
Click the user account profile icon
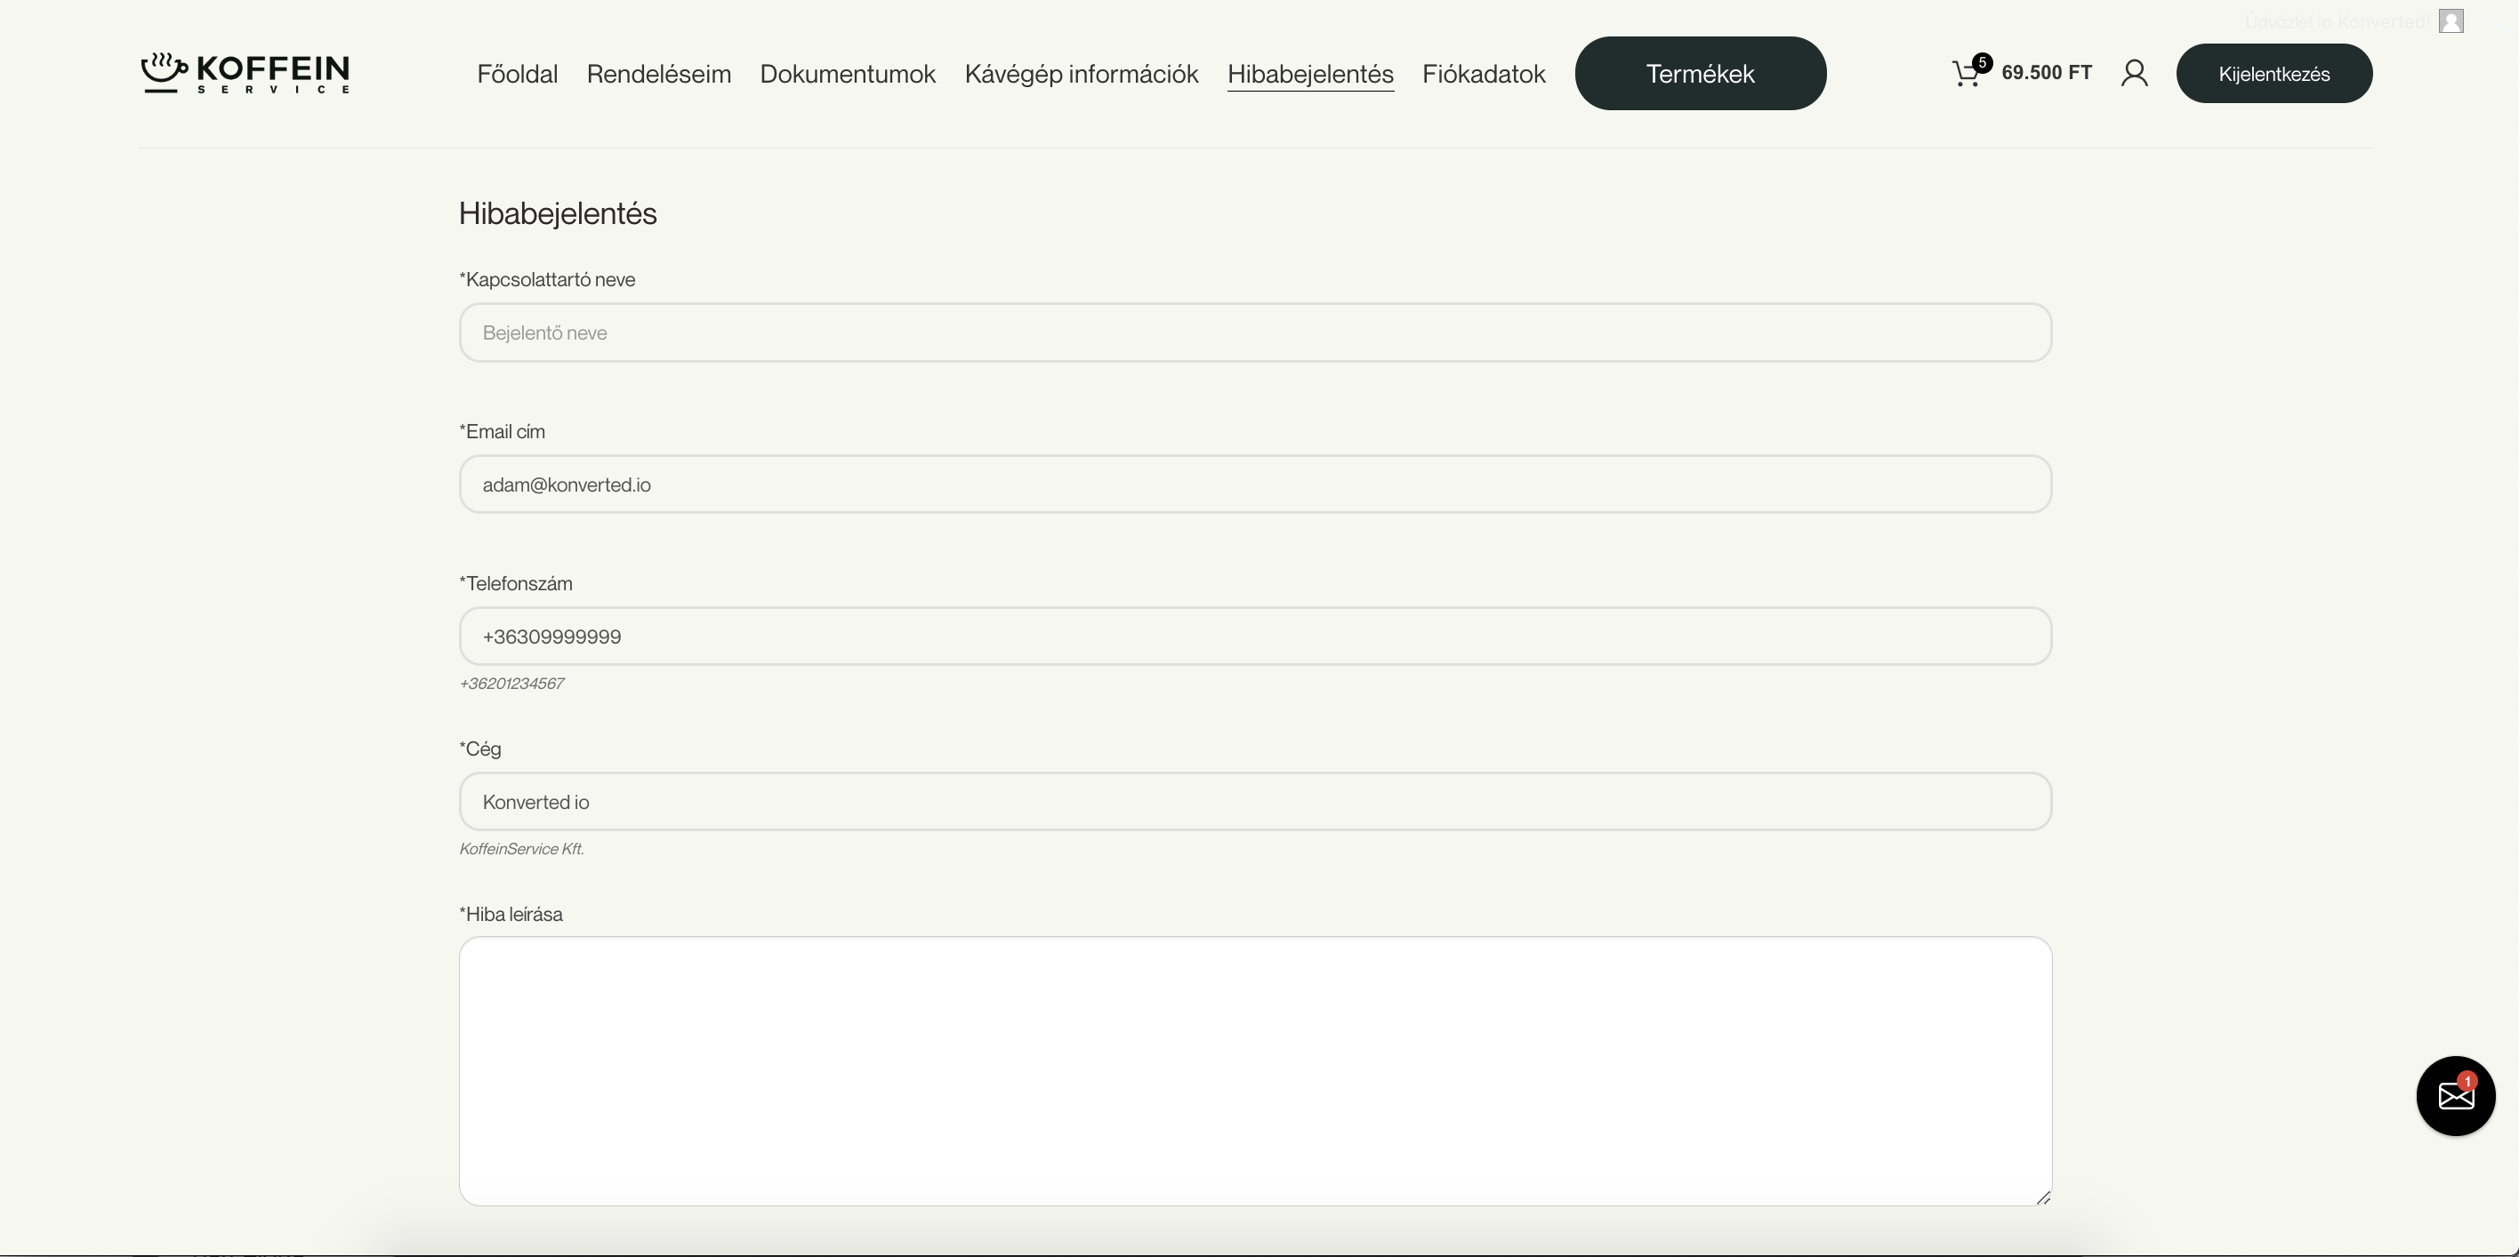(x=2134, y=73)
